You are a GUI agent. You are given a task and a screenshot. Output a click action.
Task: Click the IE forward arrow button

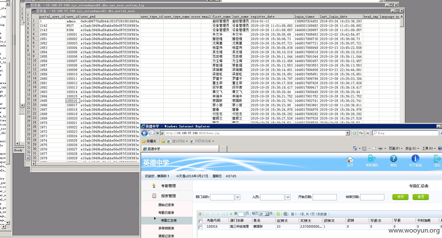152,133
